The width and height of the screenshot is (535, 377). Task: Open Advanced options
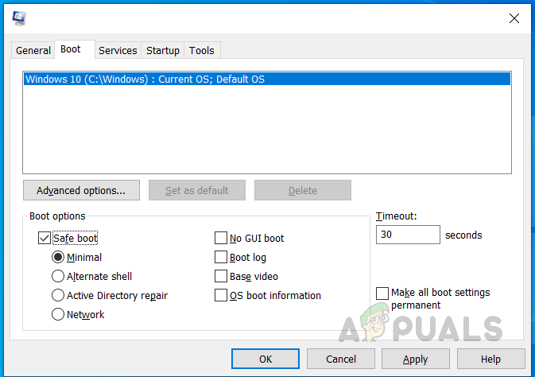click(81, 190)
